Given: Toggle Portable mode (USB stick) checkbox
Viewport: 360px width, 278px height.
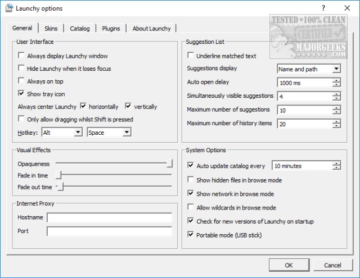Looking at the screenshot, I should click(x=190, y=234).
